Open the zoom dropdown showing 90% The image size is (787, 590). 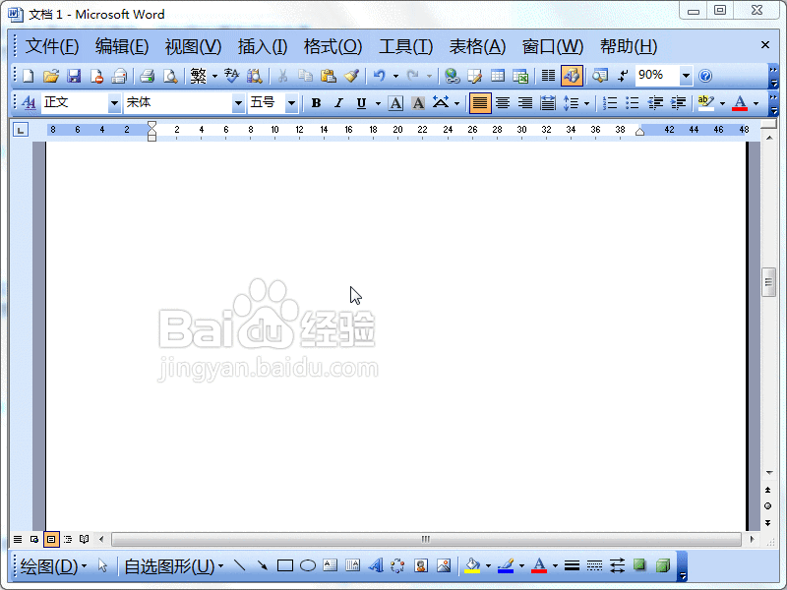(x=686, y=76)
